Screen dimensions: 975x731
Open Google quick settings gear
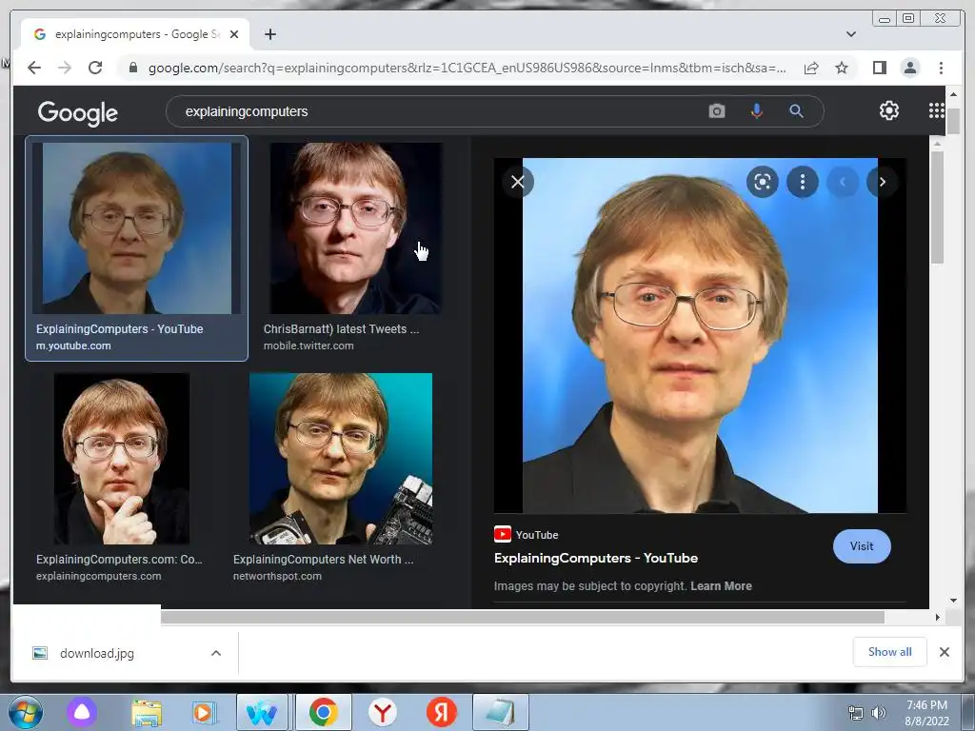pyautogui.click(x=889, y=110)
